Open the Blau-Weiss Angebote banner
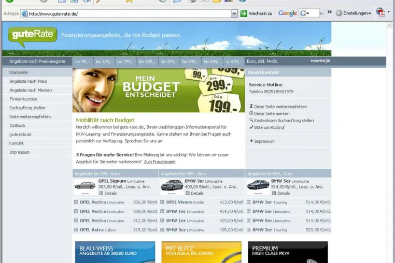 115,252
